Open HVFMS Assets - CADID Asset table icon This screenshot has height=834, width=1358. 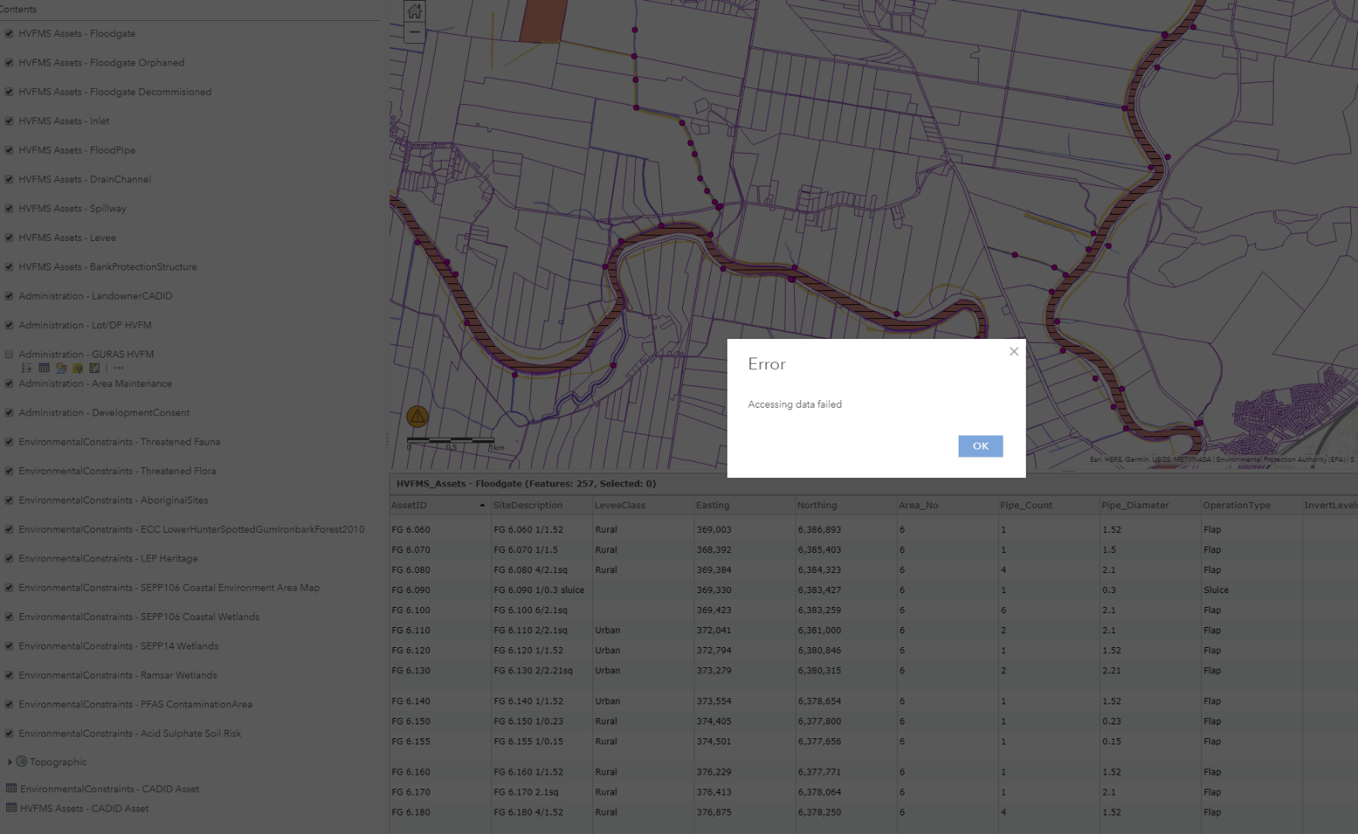[x=12, y=808]
